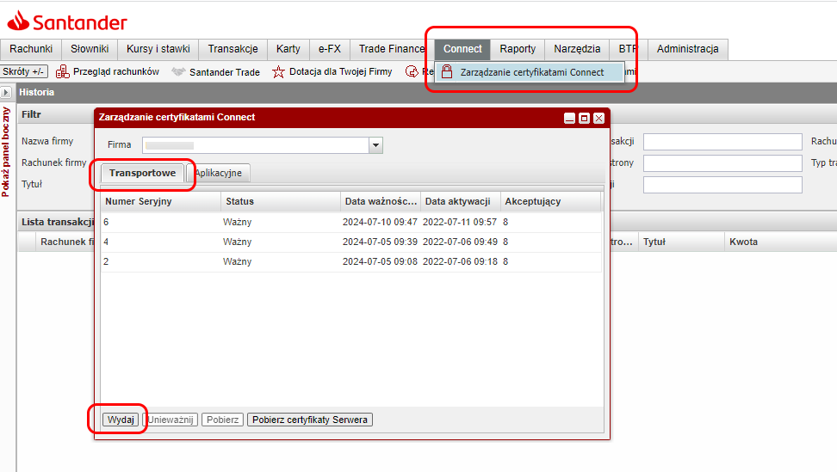Open the Karty menu
The height and width of the screenshot is (472, 837).
(x=288, y=49)
